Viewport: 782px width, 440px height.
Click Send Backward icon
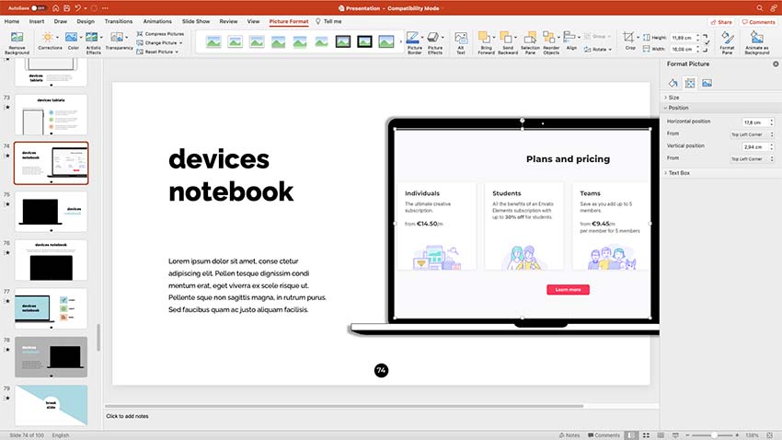[x=506, y=38]
